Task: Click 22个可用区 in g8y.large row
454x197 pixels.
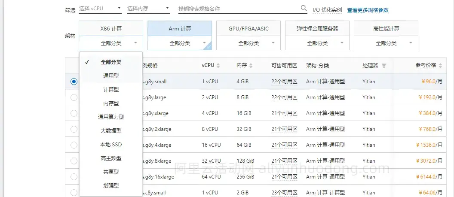Action: pyautogui.click(x=284, y=97)
